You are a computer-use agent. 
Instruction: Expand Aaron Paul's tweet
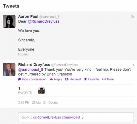(x=23, y=54)
